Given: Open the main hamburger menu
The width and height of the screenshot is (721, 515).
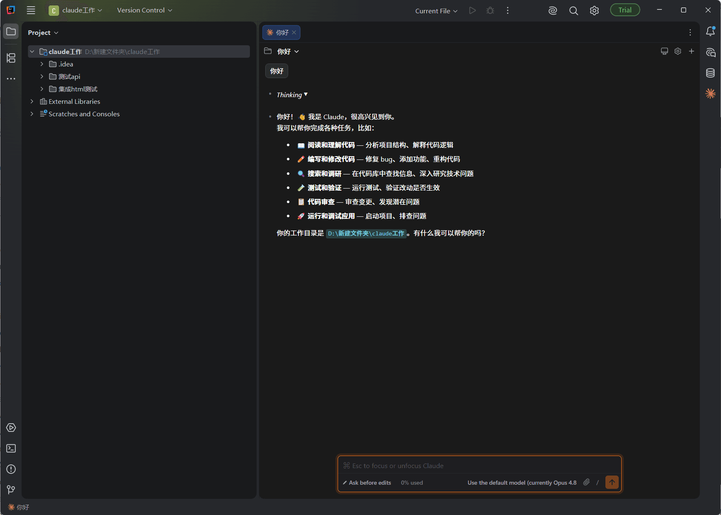Looking at the screenshot, I should (x=31, y=10).
